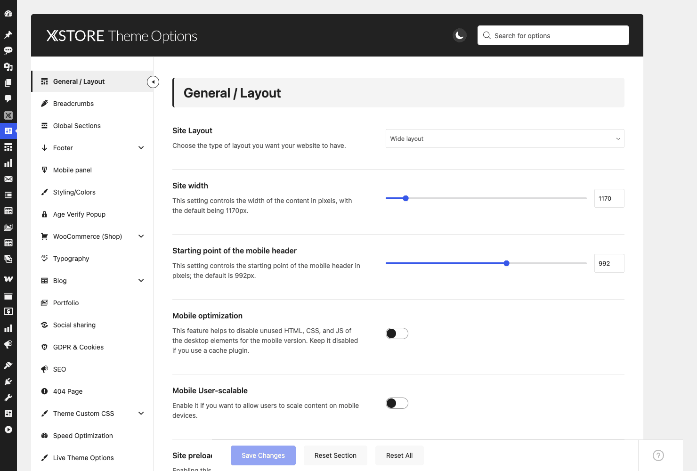This screenshot has height=471, width=697.
Task: Click the Site width slider handle
Action: [405, 198]
